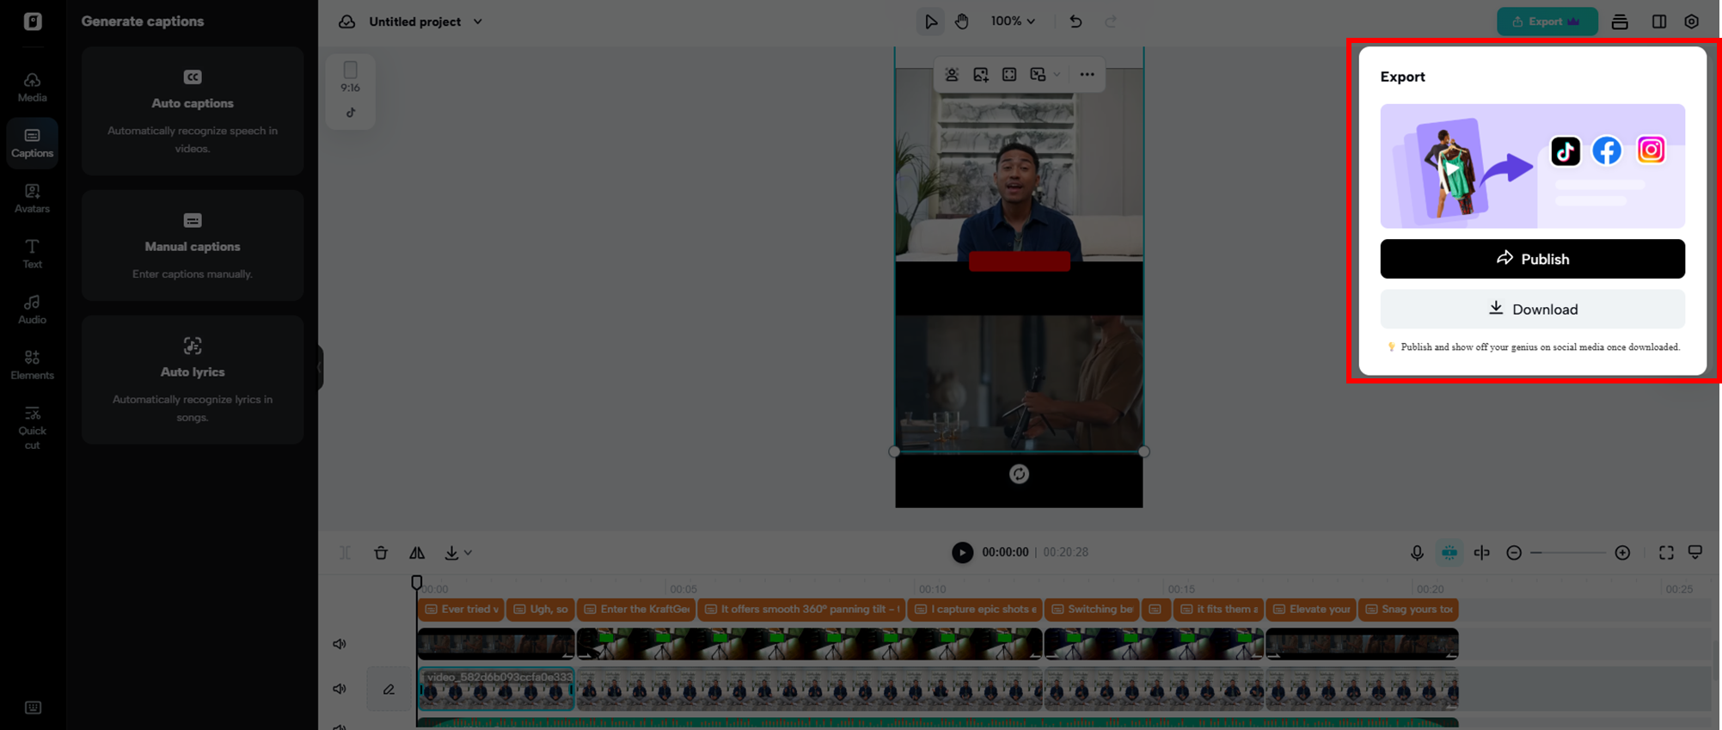Expand the download clip options arrow
The image size is (1722, 730).
(x=469, y=553)
